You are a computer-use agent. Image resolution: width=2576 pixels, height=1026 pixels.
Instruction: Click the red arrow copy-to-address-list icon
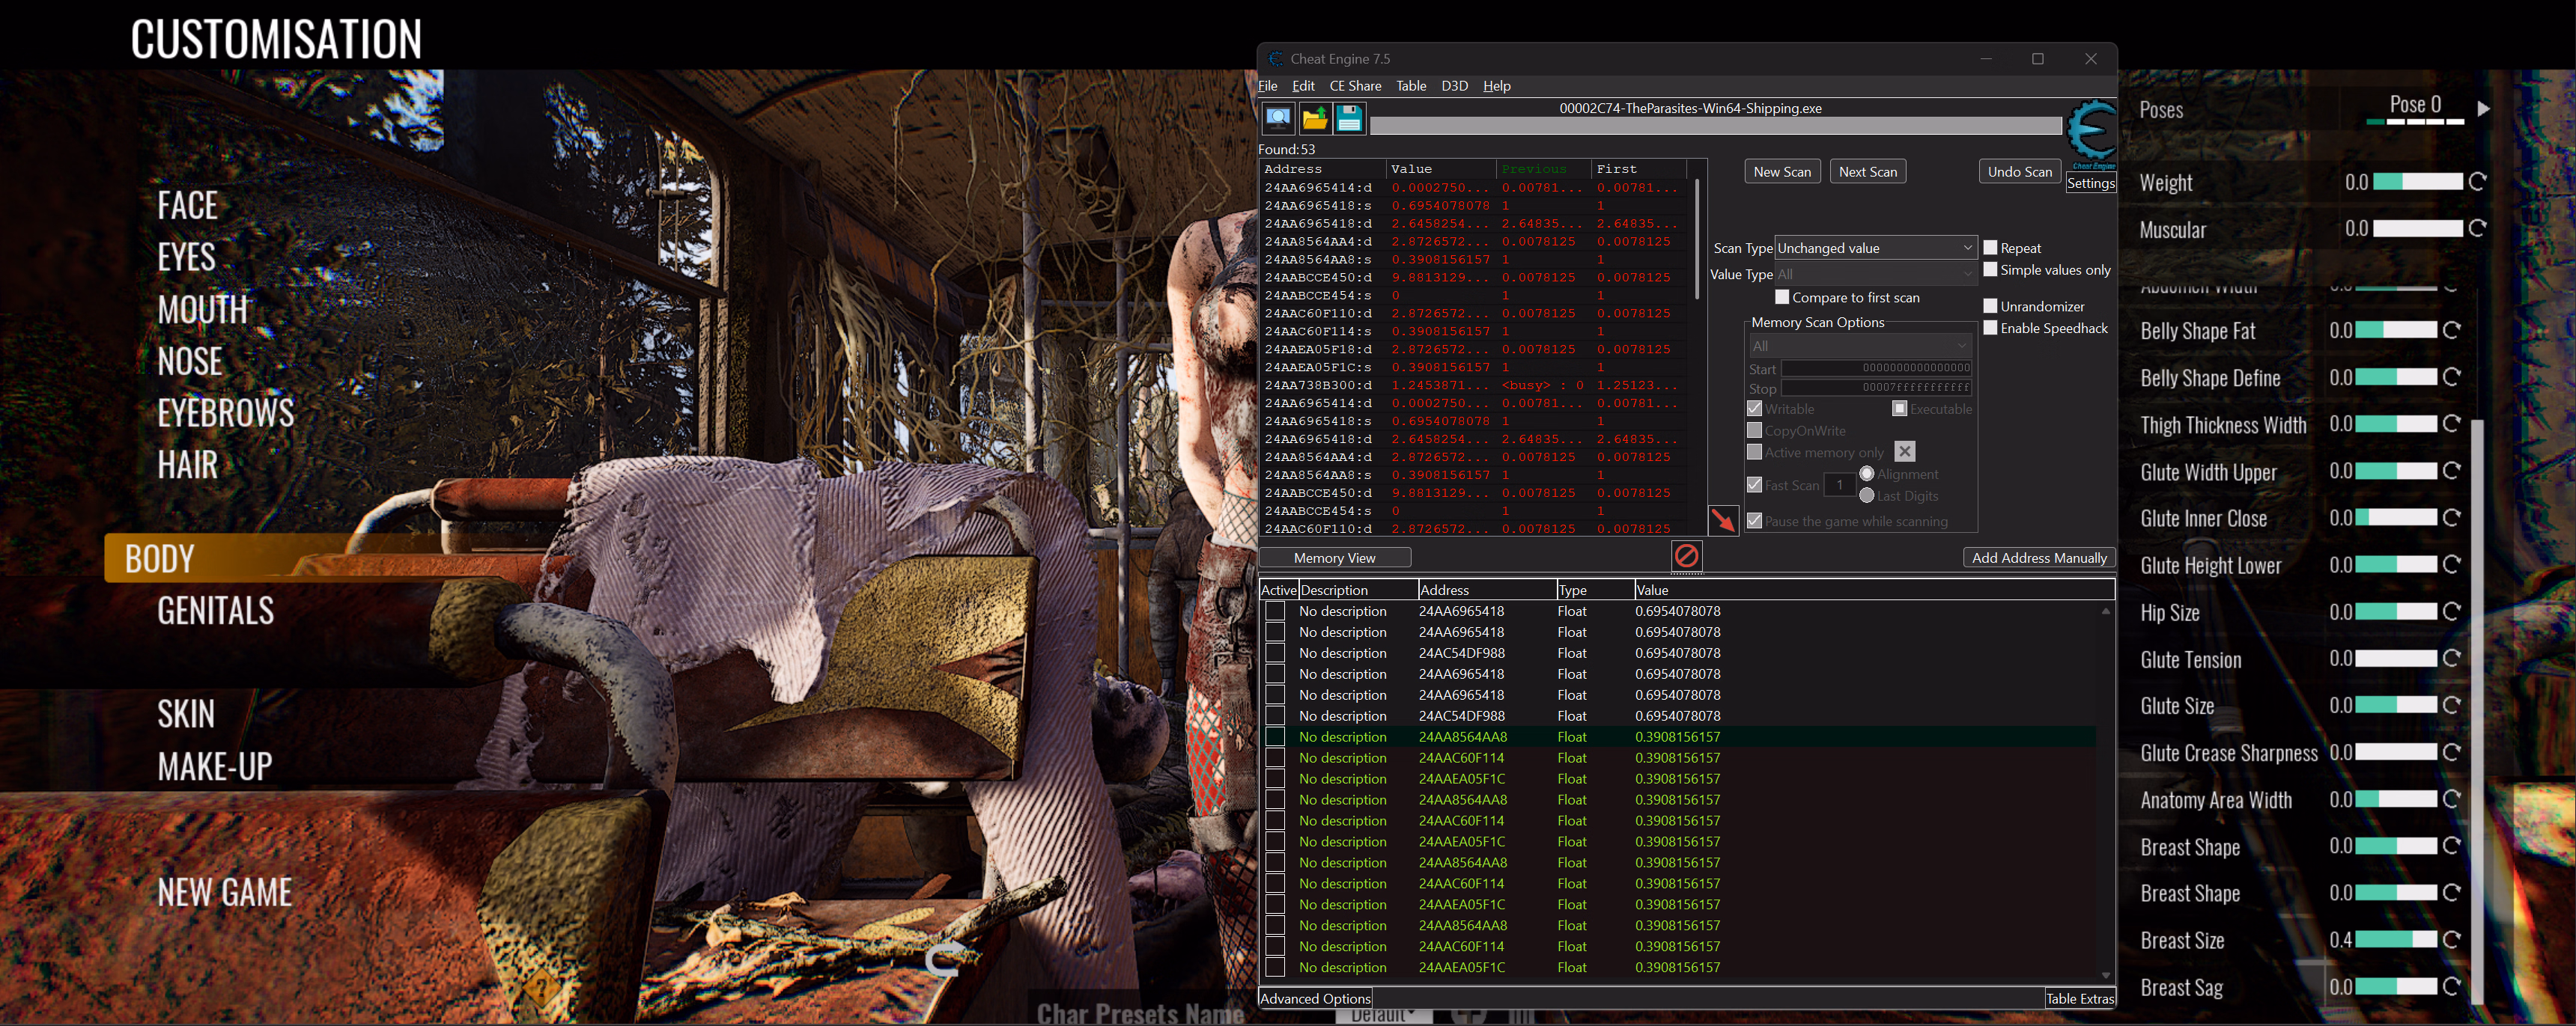pos(1723,519)
